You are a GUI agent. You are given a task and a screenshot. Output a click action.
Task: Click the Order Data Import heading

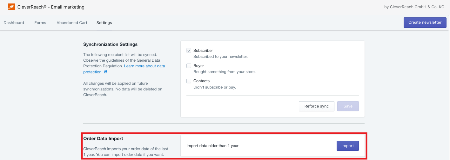click(103, 138)
